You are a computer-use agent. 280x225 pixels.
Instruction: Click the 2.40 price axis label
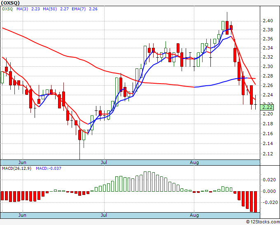pos(268,21)
